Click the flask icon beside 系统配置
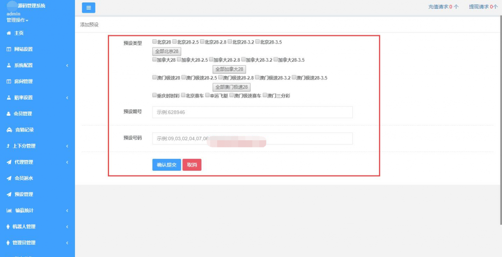The width and height of the screenshot is (502, 257). pos(9,65)
